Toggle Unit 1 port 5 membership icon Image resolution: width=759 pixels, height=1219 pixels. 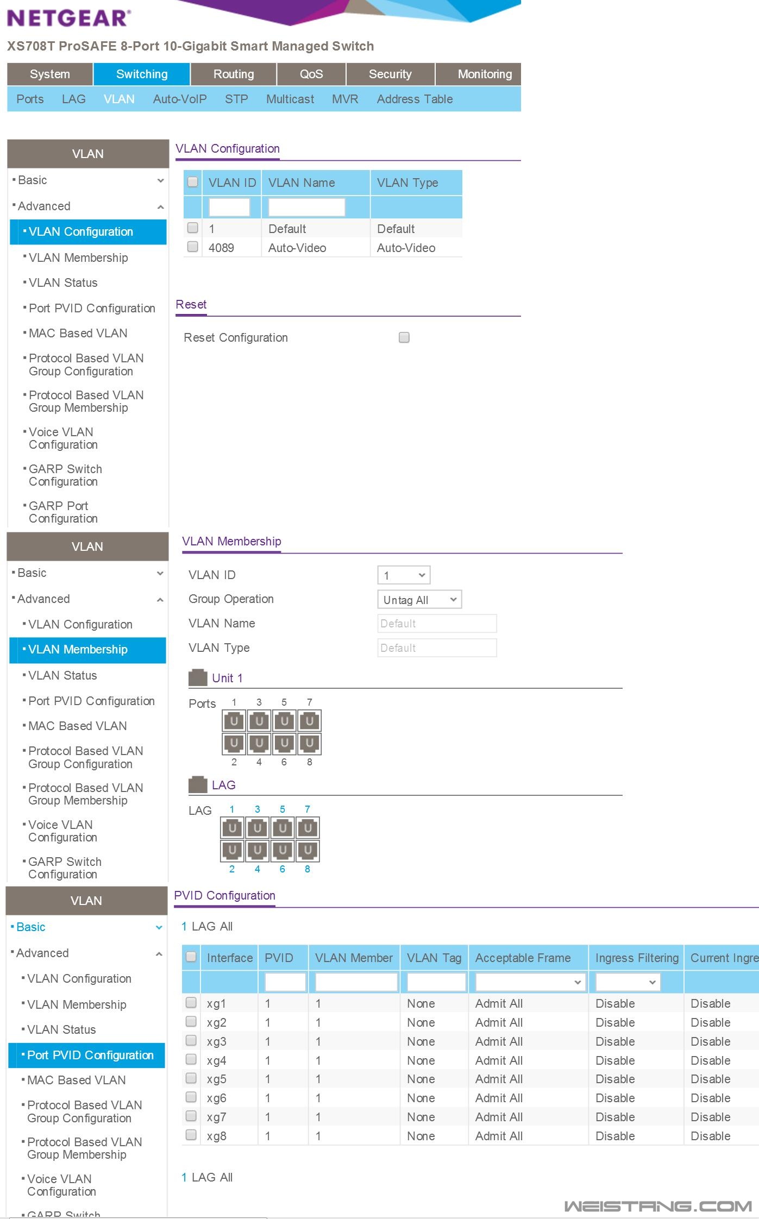tap(284, 721)
